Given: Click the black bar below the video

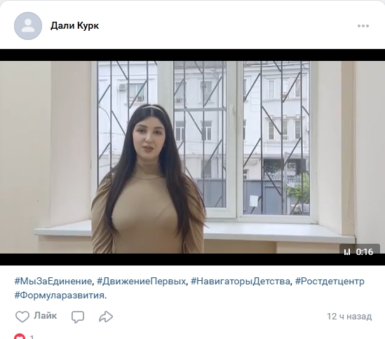Looking at the screenshot, I should pos(192,259).
